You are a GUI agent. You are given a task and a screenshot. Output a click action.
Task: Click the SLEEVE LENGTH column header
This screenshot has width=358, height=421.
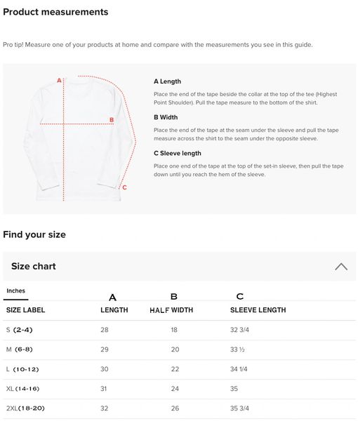(258, 310)
